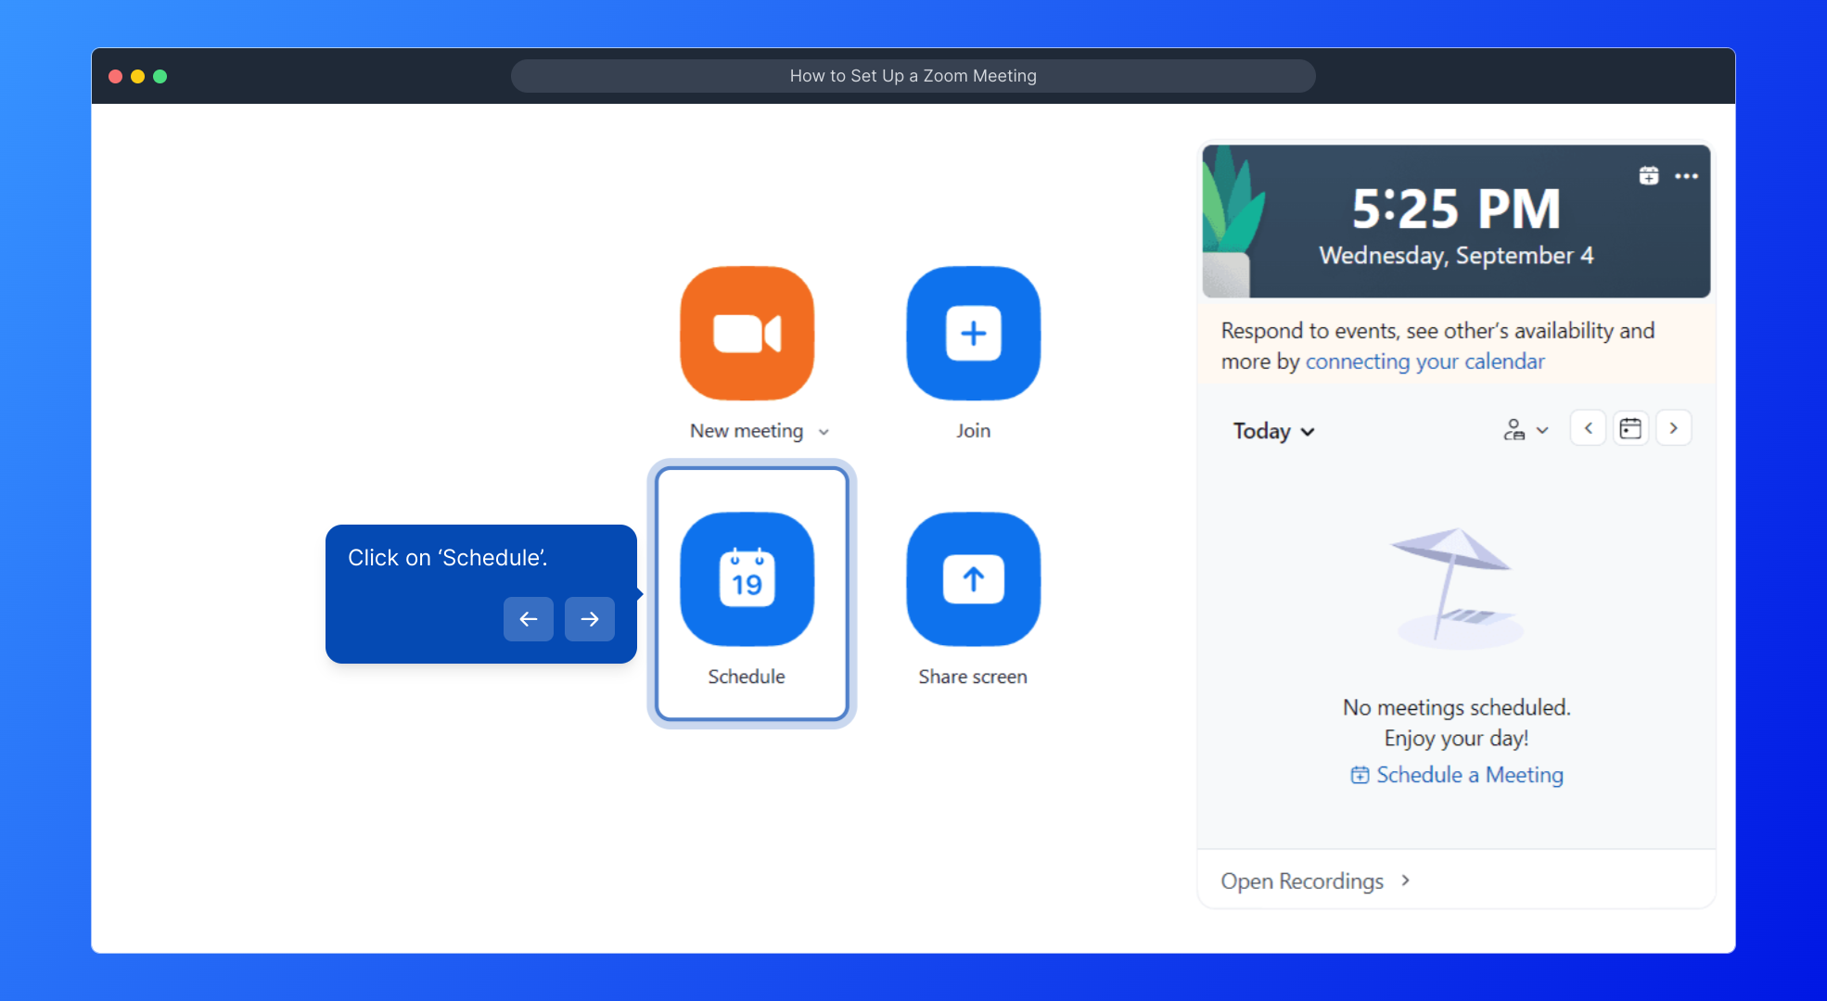
Task: Click the Share screen arrow icon
Action: pos(973,579)
